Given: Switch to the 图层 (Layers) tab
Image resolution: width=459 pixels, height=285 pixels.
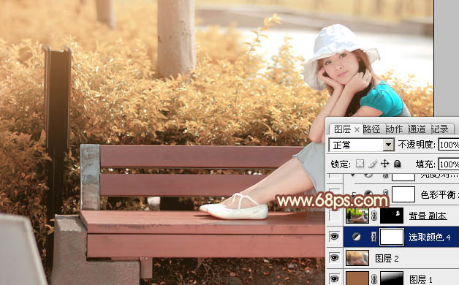Looking at the screenshot, I should 342,129.
